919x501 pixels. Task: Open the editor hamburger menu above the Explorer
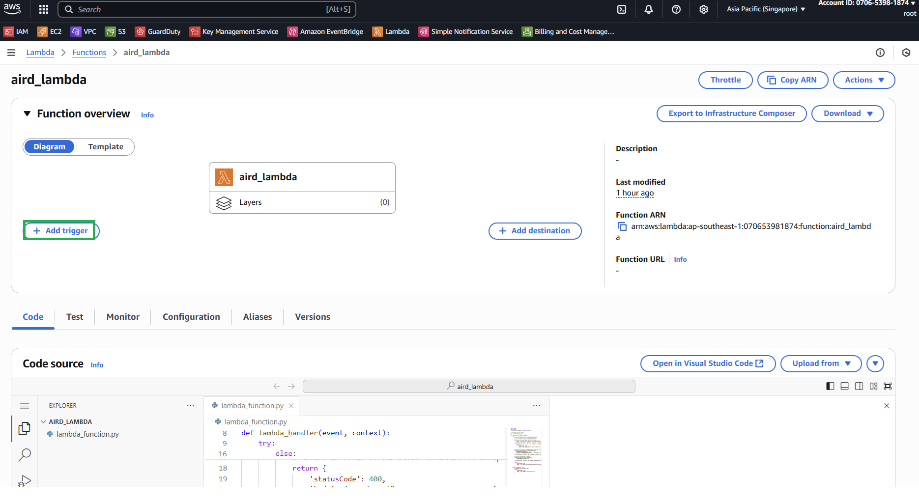point(25,406)
